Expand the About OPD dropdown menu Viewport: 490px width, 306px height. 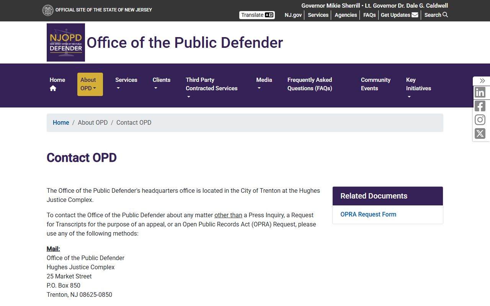pyautogui.click(x=90, y=84)
